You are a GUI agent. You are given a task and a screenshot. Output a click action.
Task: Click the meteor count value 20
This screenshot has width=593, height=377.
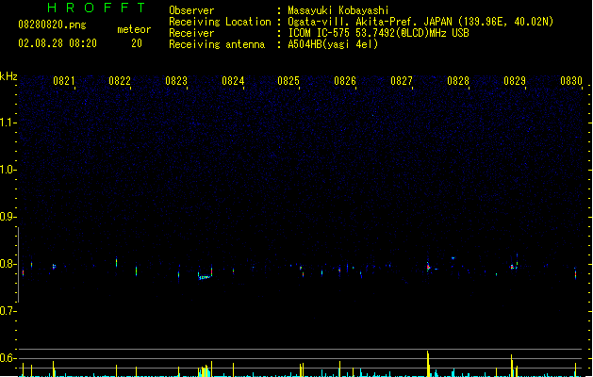pos(137,43)
